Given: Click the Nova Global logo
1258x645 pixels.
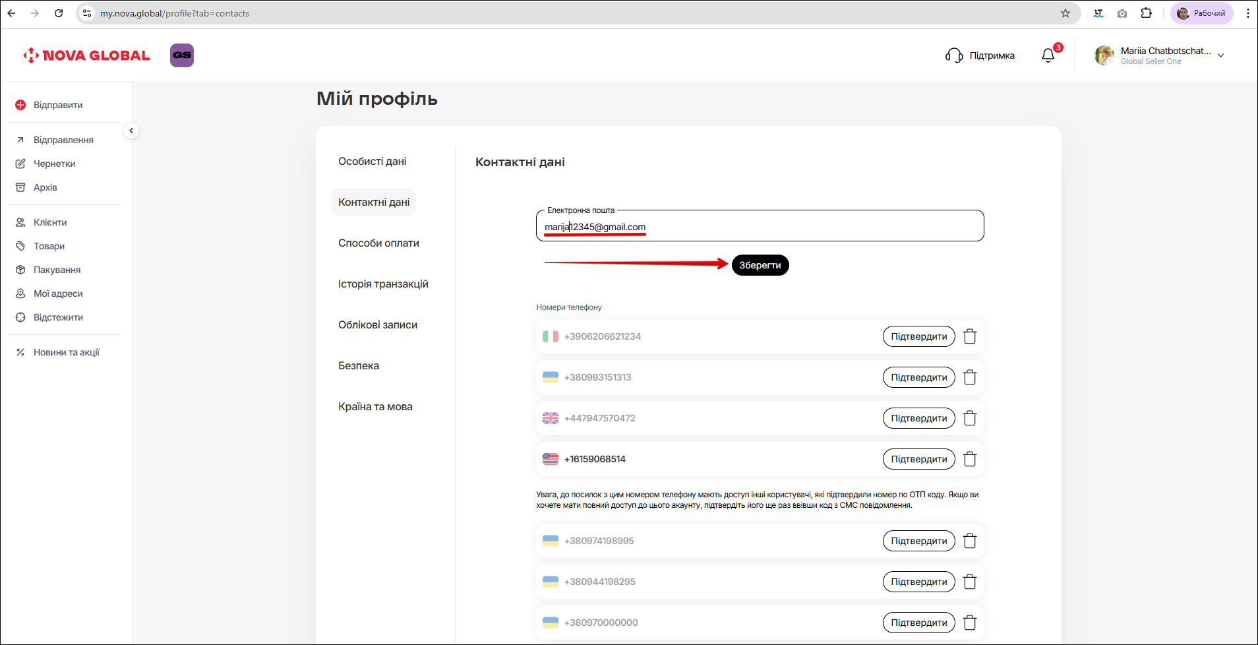Looking at the screenshot, I should (x=86, y=55).
